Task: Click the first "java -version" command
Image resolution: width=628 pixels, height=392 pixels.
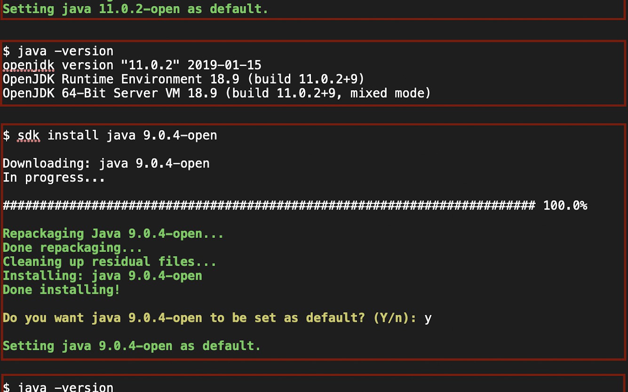Action: (65, 51)
